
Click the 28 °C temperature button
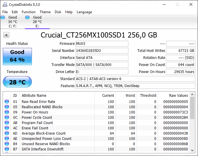17,82
